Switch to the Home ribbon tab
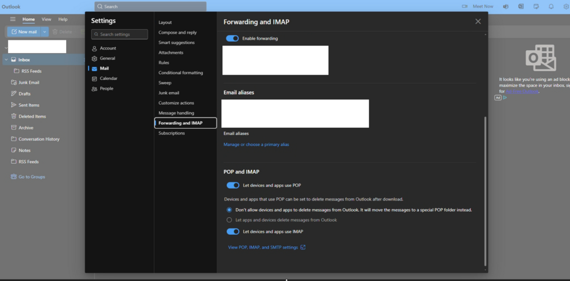The height and width of the screenshot is (281, 570). tap(28, 19)
